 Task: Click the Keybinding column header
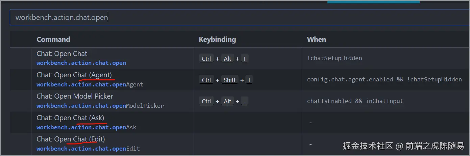[217, 40]
